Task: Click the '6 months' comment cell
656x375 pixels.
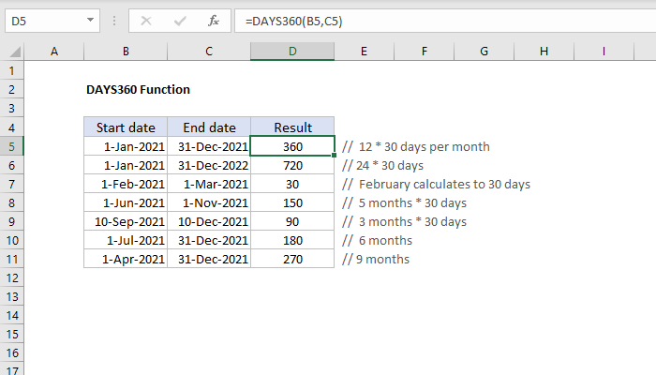Action: click(377, 241)
